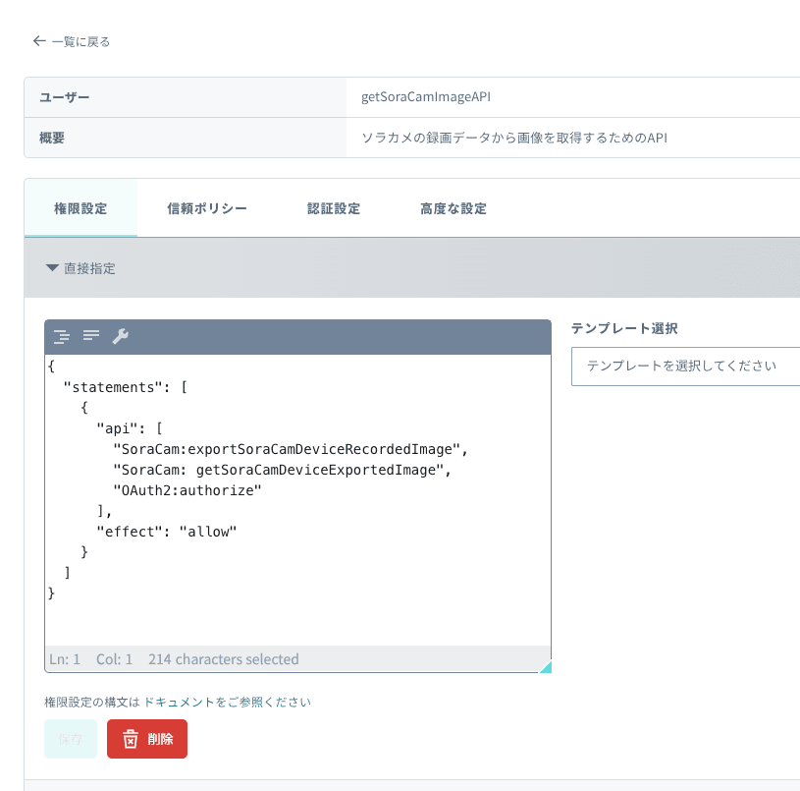Select the 権限設定 tab
The width and height of the screenshot is (800, 791).
(x=80, y=208)
